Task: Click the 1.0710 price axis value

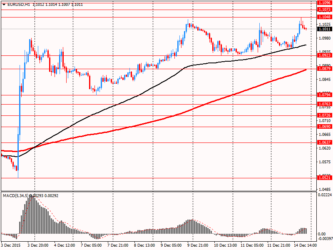Action: pos(325,121)
